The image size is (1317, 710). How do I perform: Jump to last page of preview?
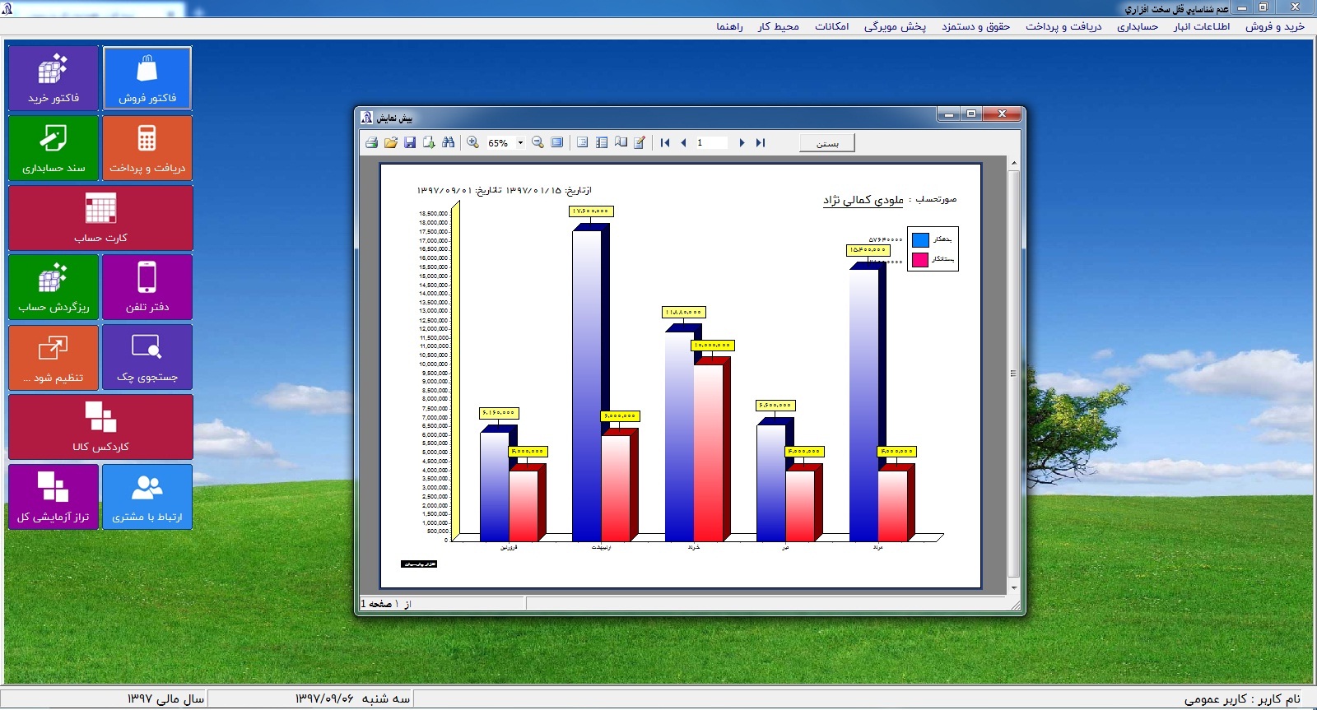pos(761,142)
